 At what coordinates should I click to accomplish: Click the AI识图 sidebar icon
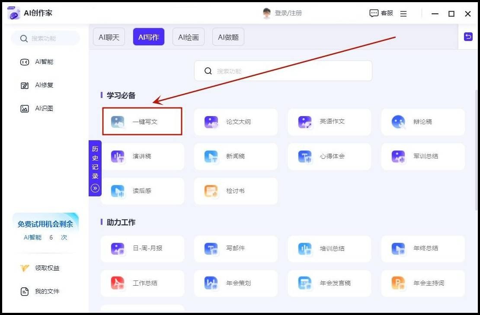click(x=25, y=109)
